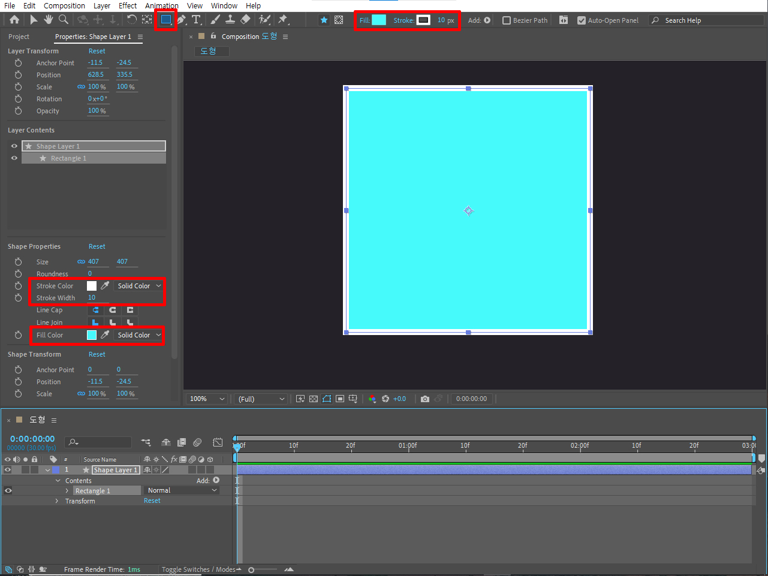Image resolution: width=768 pixels, height=576 pixels.
Task: Hide Rectangle 1 in Layer Contents
Action: 14,158
